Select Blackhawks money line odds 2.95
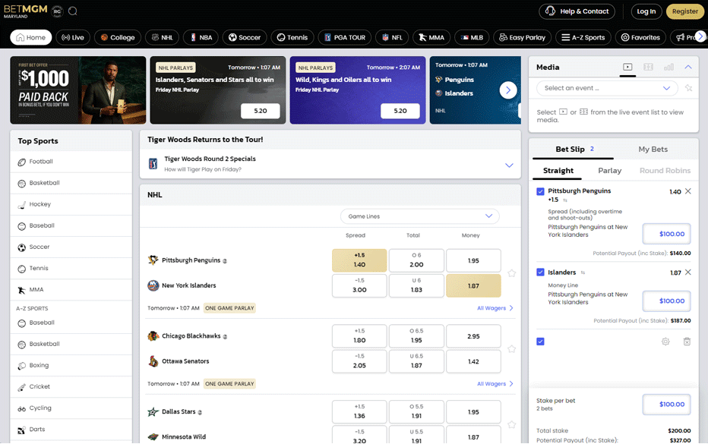The width and height of the screenshot is (708, 444). click(x=473, y=336)
